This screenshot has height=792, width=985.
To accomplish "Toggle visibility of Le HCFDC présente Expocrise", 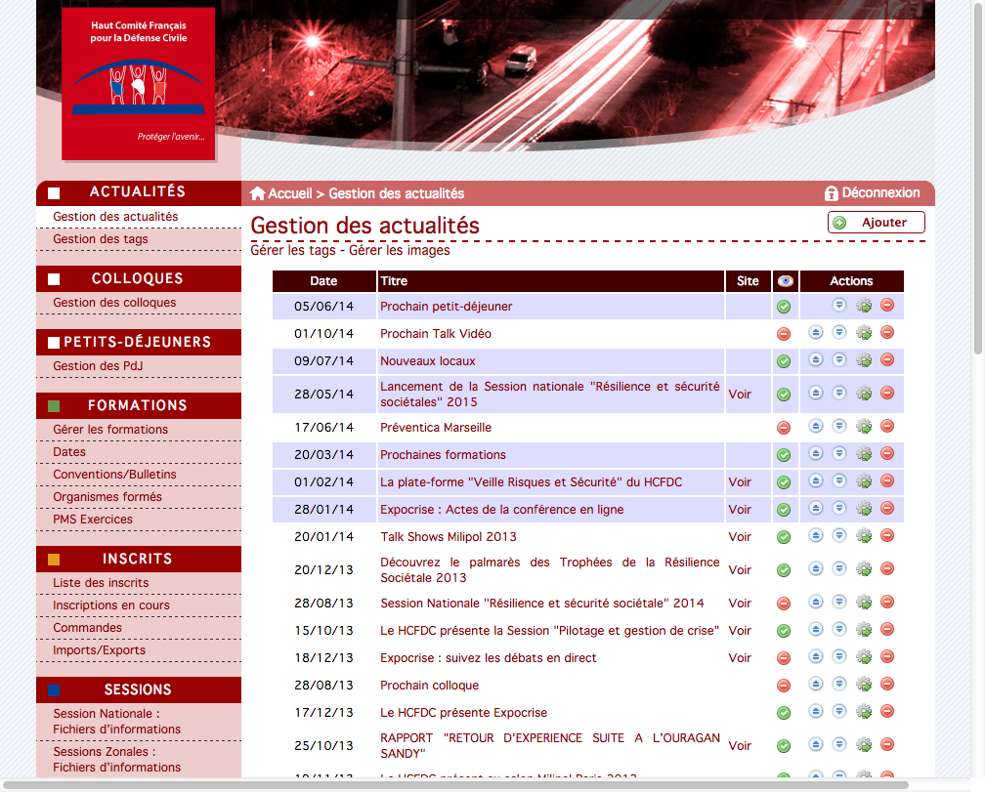I will (784, 713).
